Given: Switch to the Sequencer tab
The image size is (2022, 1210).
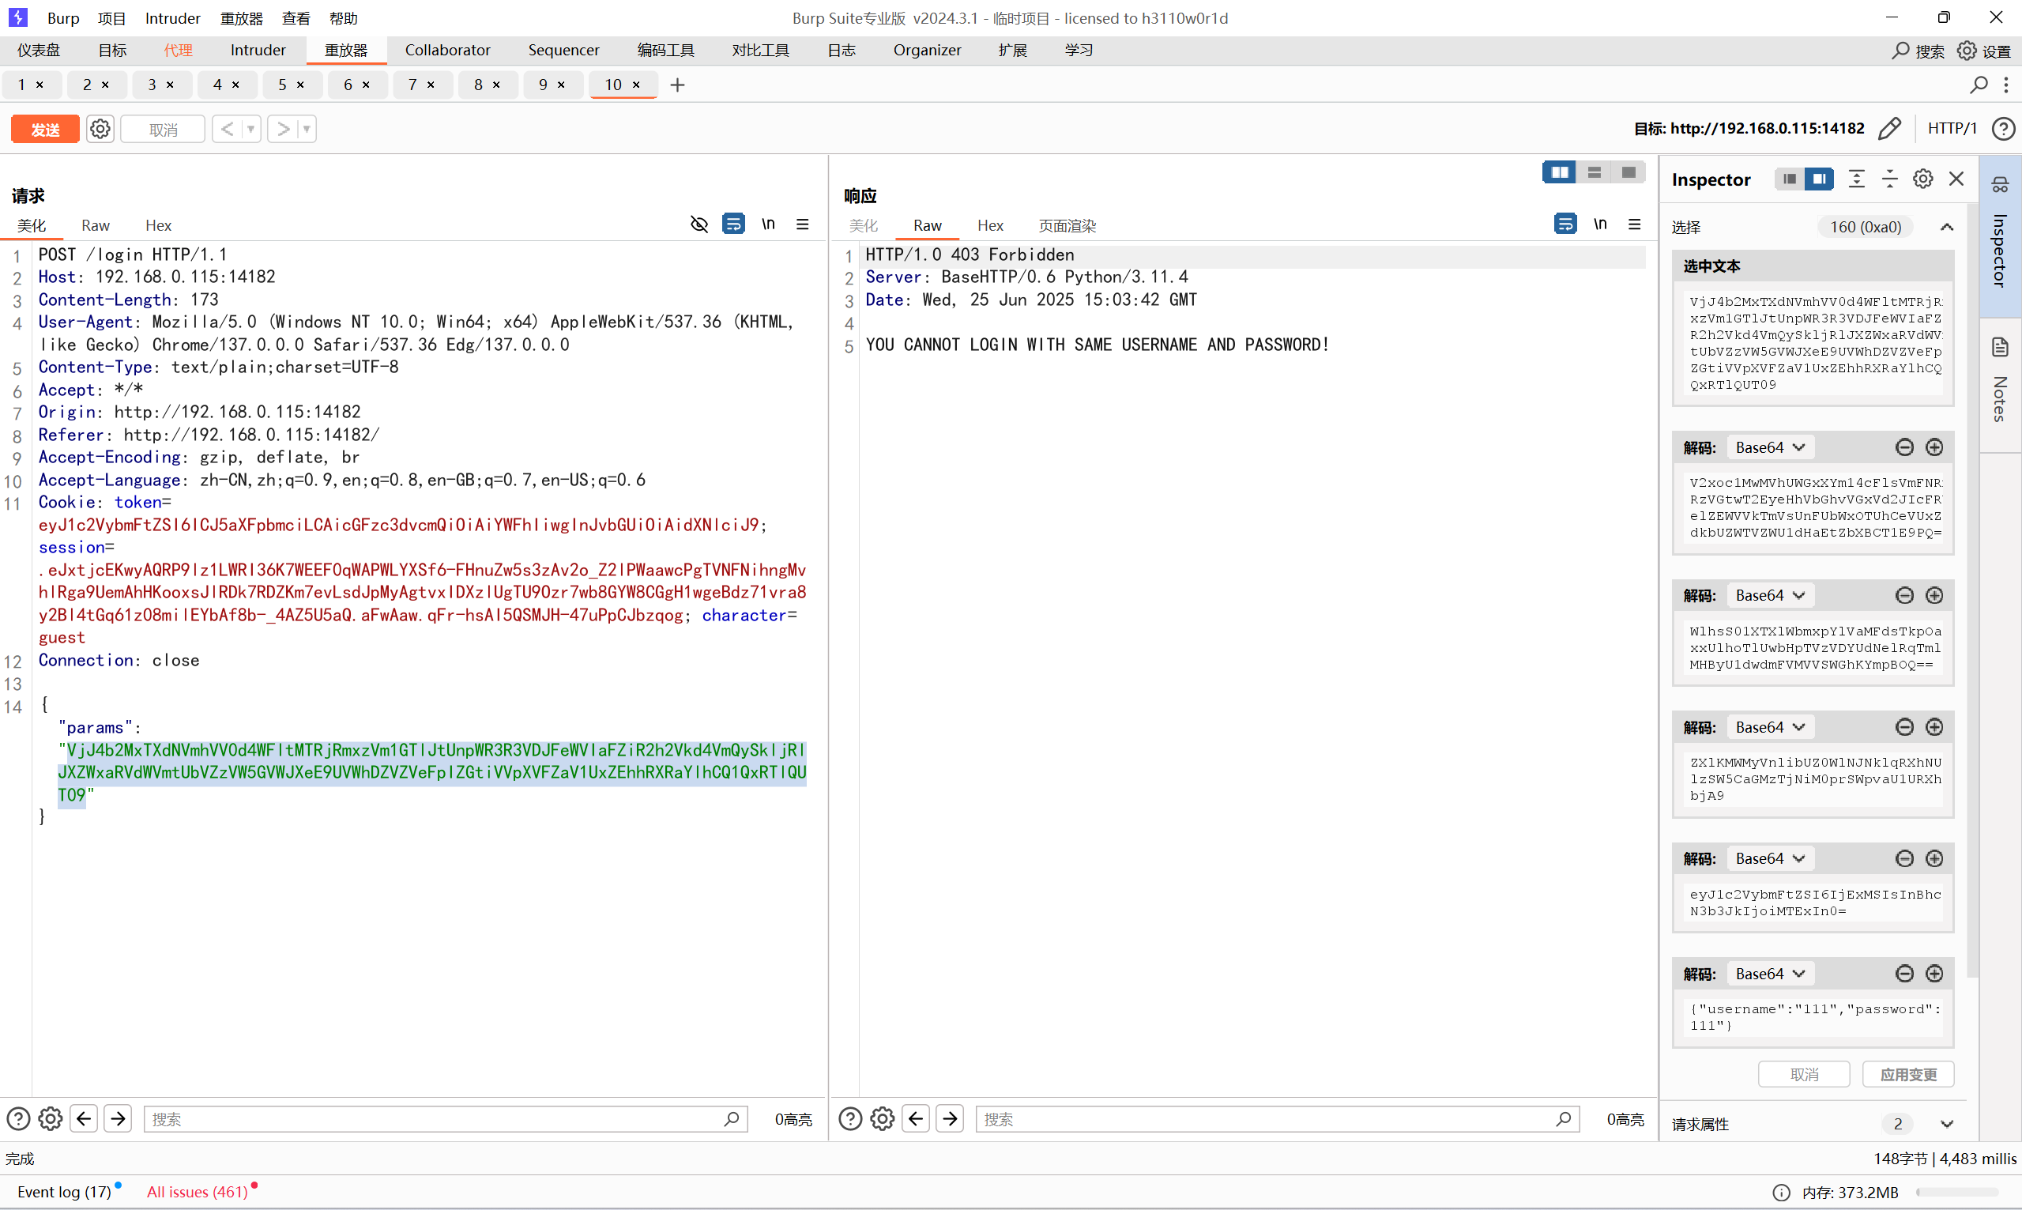Looking at the screenshot, I should click(x=563, y=50).
